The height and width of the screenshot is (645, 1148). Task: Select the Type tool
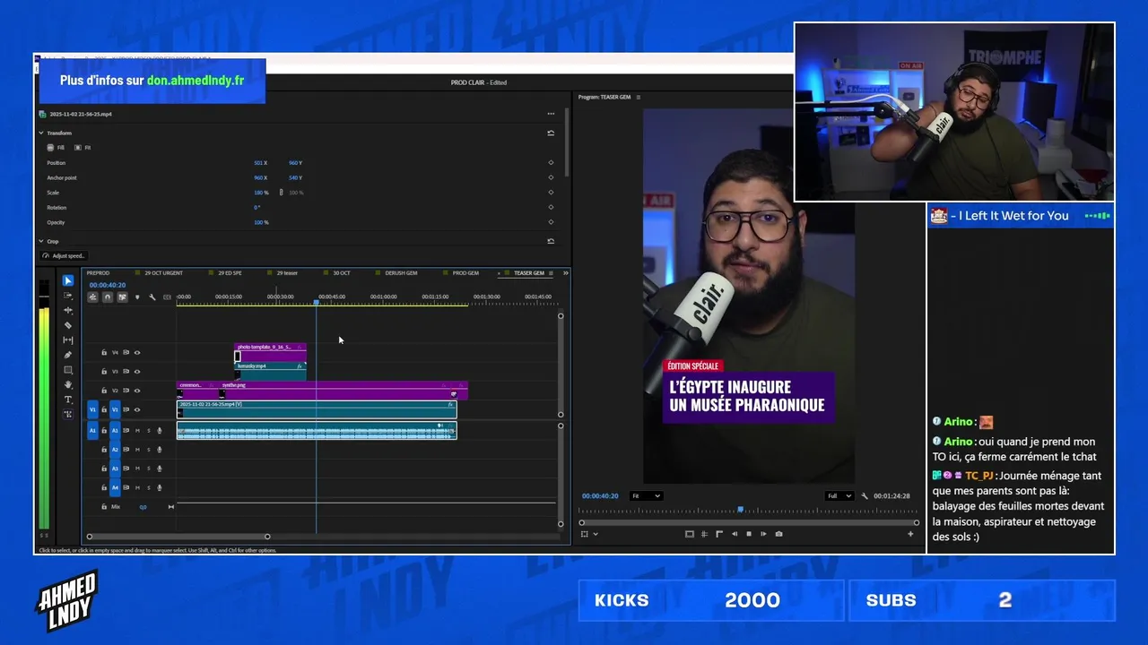(x=68, y=400)
